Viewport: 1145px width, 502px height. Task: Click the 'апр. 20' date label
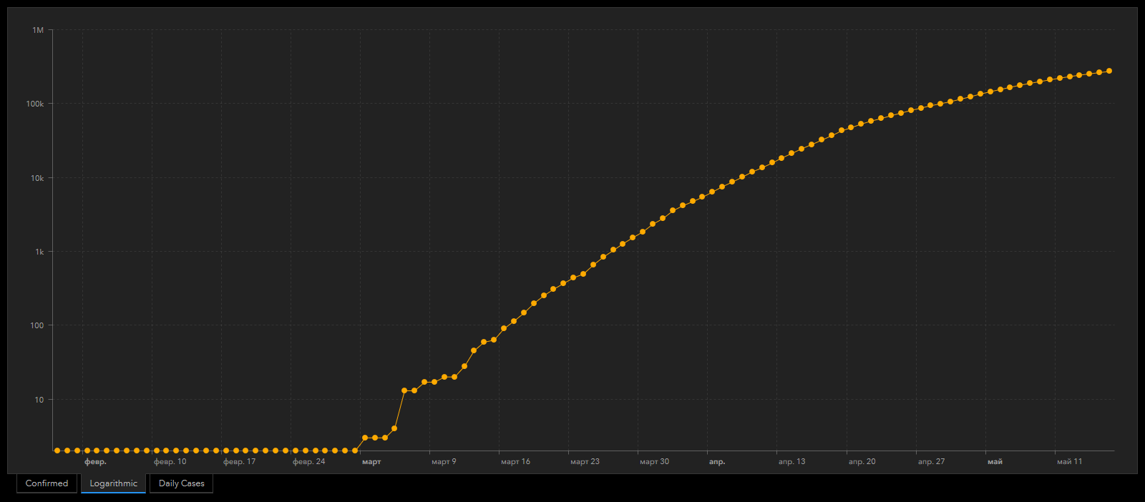click(862, 462)
